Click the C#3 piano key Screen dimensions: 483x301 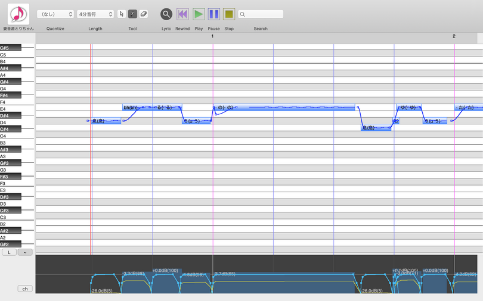click(x=11, y=211)
